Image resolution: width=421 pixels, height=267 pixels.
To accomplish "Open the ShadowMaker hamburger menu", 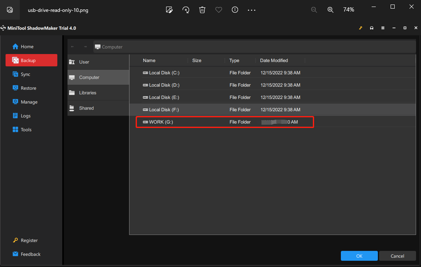I will point(383,28).
